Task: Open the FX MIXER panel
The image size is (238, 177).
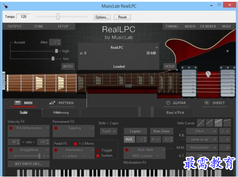Action: [208, 26]
